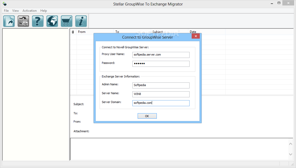Select the Server Name field containing WIN8
This screenshot has width=296, height=168.
click(x=161, y=94)
